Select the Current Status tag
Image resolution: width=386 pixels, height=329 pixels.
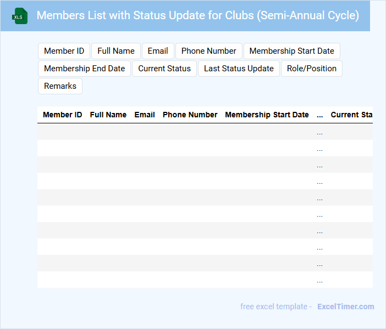point(164,69)
